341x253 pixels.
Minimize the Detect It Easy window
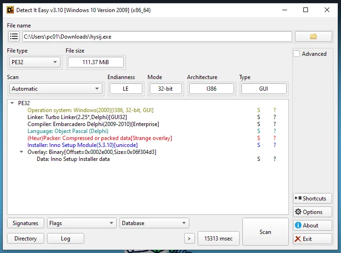(x=285, y=10)
